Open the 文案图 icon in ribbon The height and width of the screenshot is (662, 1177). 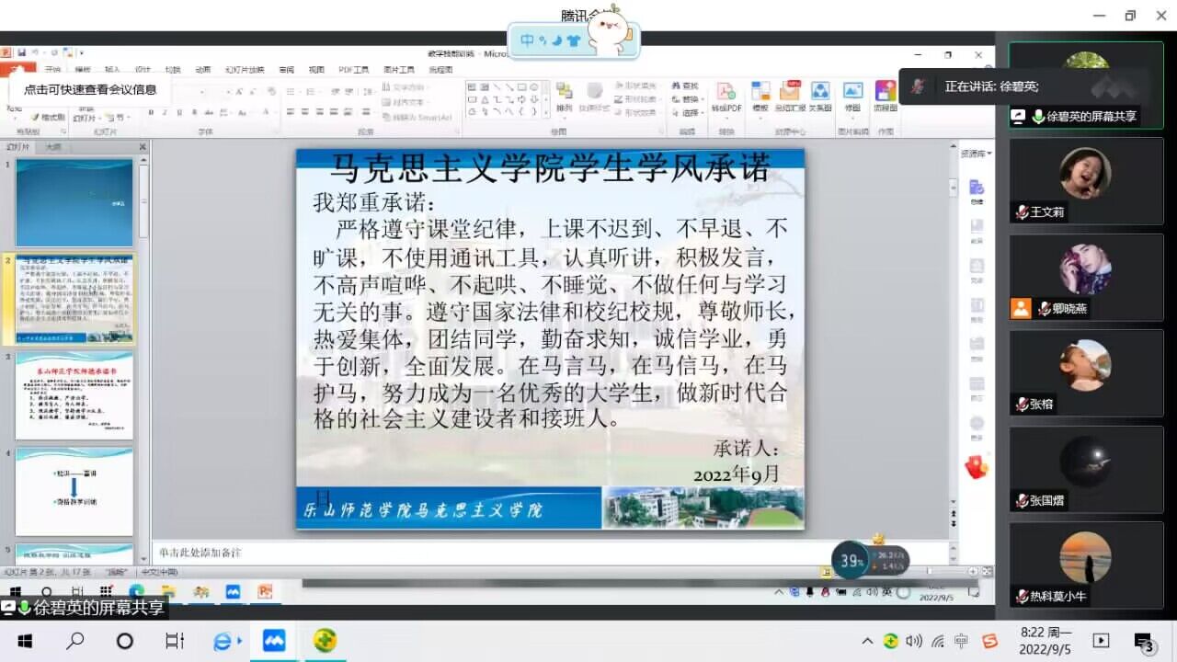(819, 96)
